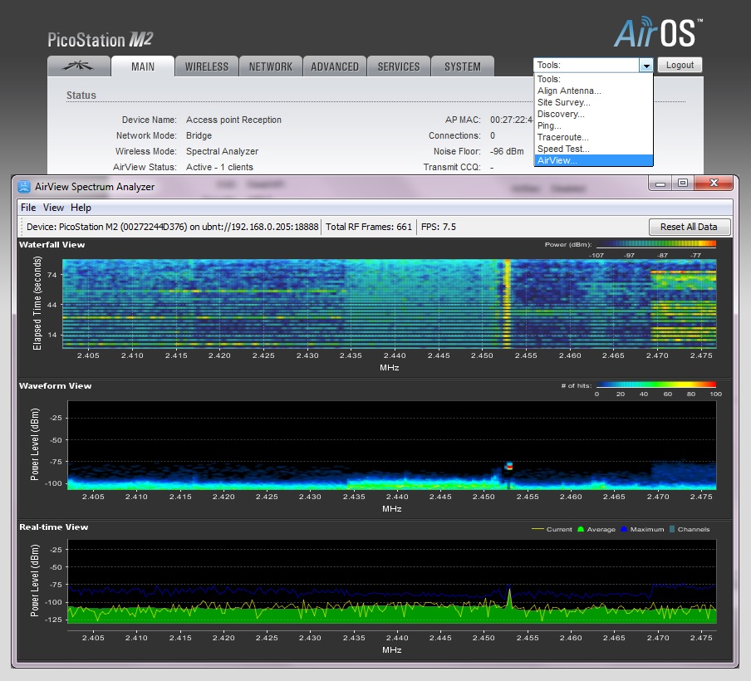Select the blank 'Tools:' list entry

[x=593, y=79]
